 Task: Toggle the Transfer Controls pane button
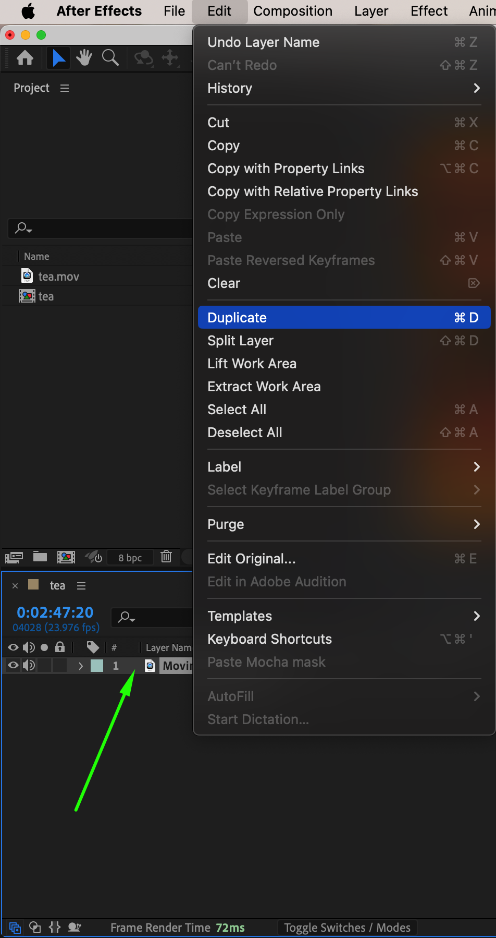(35, 927)
